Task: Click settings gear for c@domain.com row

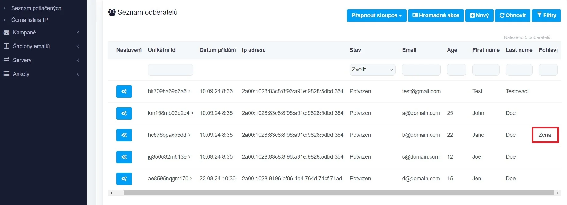Action: [124, 157]
